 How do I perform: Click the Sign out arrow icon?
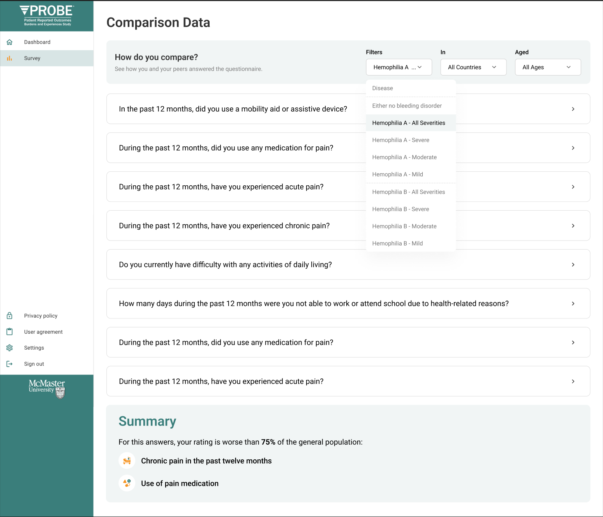9,364
